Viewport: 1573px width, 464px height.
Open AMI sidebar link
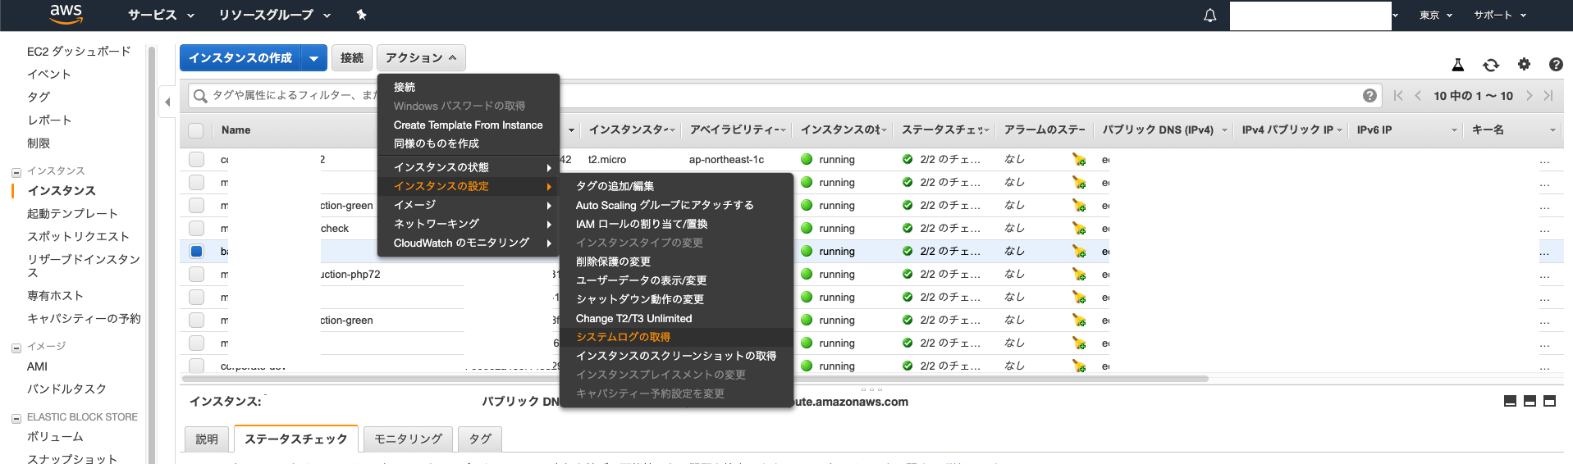[37, 366]
